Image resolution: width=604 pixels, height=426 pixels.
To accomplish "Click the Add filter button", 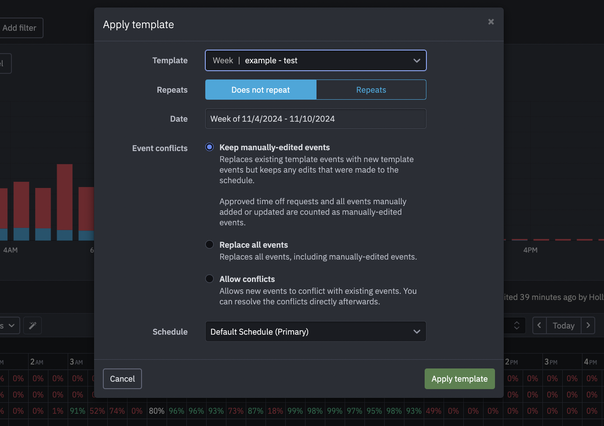I will click(x=20, y=28).
